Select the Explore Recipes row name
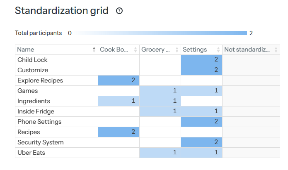The image size is (288, 170). point(40,80)
